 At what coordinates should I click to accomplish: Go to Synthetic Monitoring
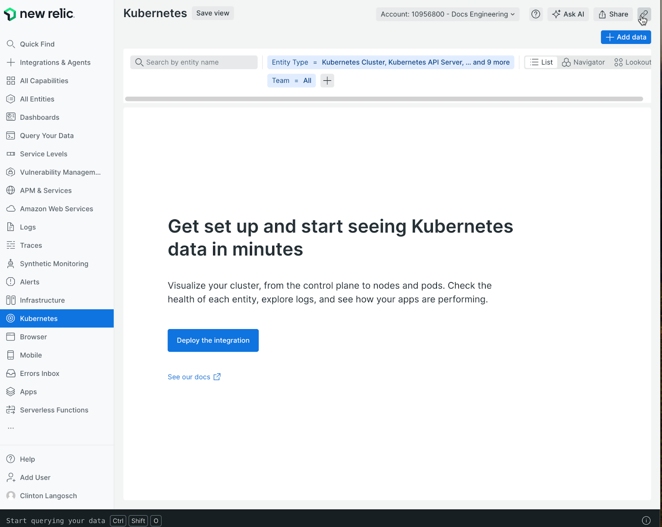(54, 263)
